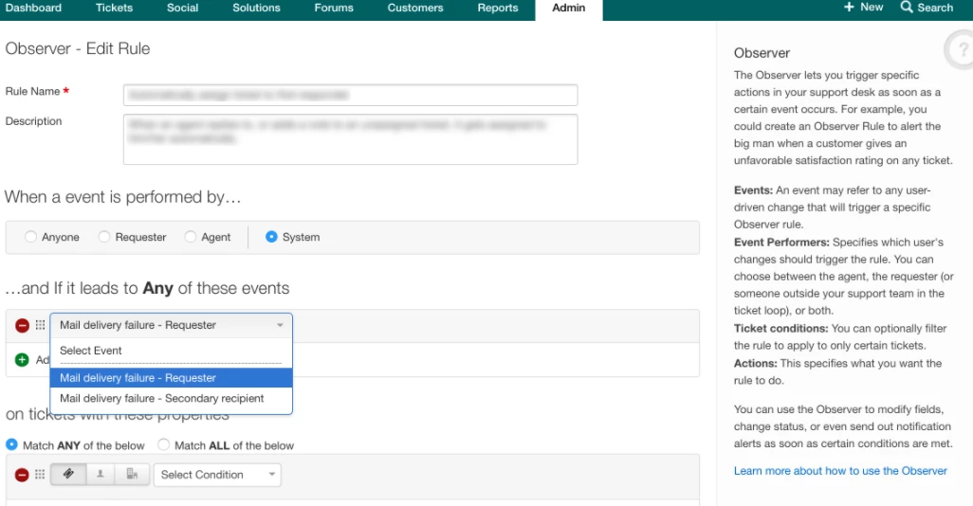Screen dimensions: 973x506
Task: Remove the Select Condition row
Action: pos(22,475)
